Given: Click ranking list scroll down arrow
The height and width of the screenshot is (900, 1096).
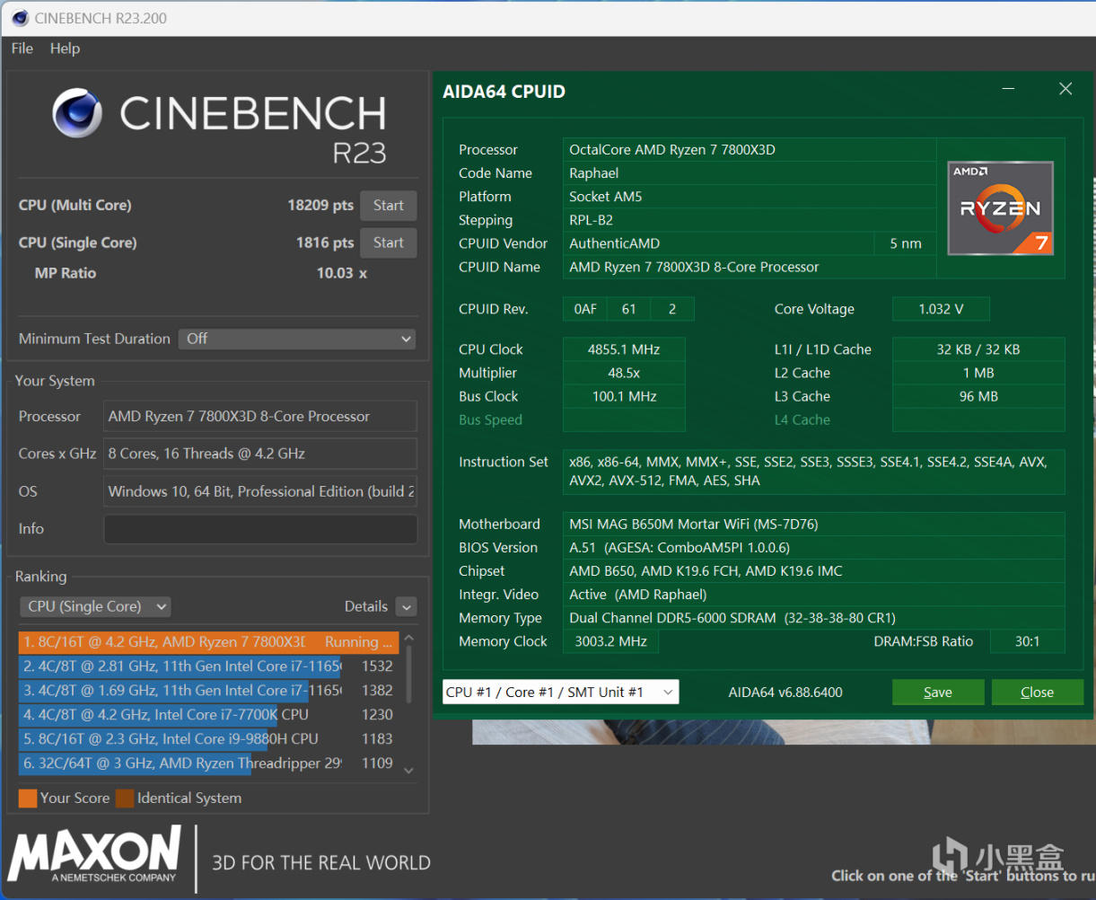Looking at the screenshot, I should (409, 771).
